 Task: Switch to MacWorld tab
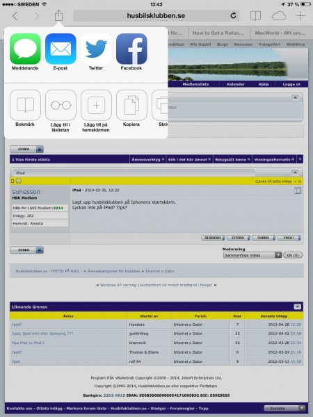point(280,33)
